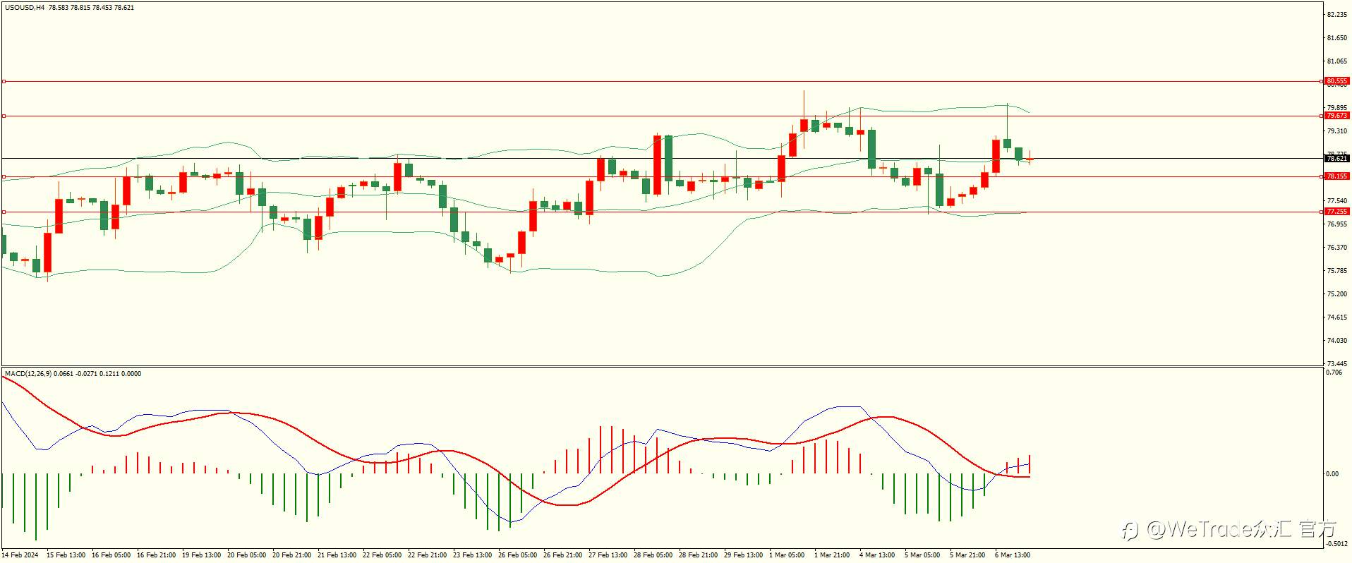Click the current price label 78.621
This screenshot has height=563, width=1352.
[1336, 159]
